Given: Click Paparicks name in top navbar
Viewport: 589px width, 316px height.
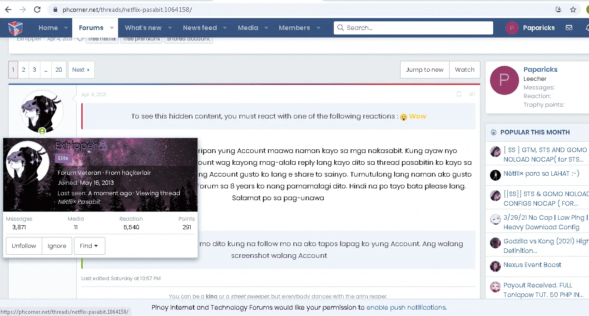Looking at the screenshot, I should click(x=539, y=28).
